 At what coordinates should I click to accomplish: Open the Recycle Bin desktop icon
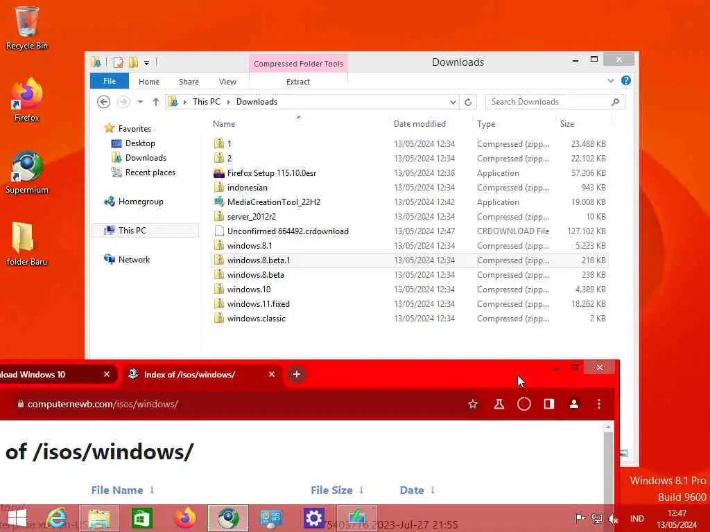pos(27,28)
